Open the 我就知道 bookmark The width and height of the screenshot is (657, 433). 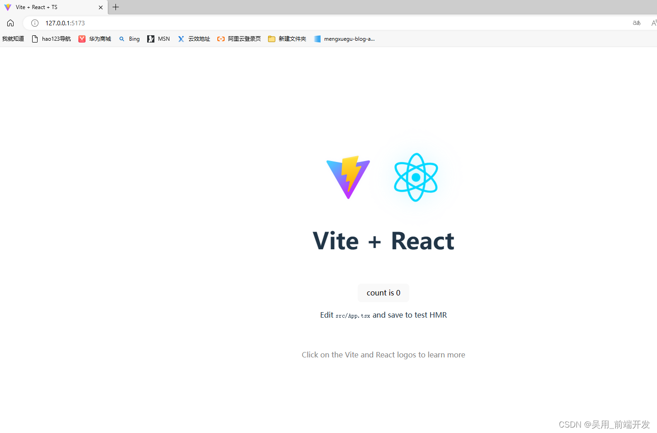coord(13,39)
